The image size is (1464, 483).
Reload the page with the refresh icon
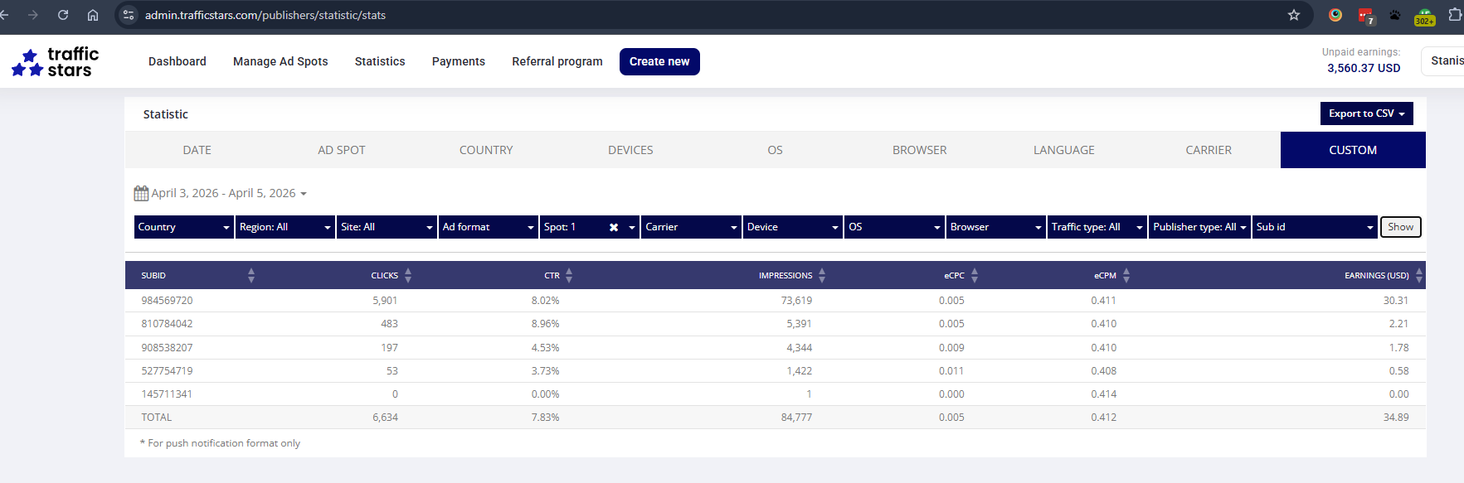point(63,15)
